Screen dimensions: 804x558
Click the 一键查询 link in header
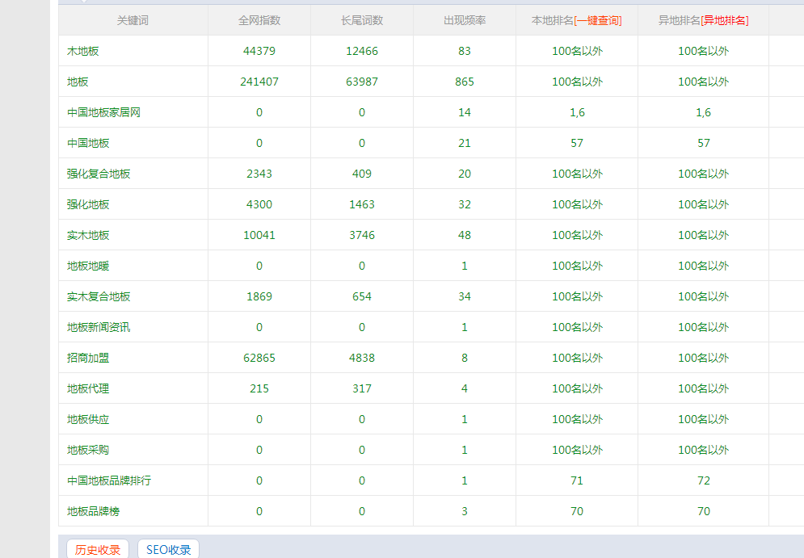point(598,20)
